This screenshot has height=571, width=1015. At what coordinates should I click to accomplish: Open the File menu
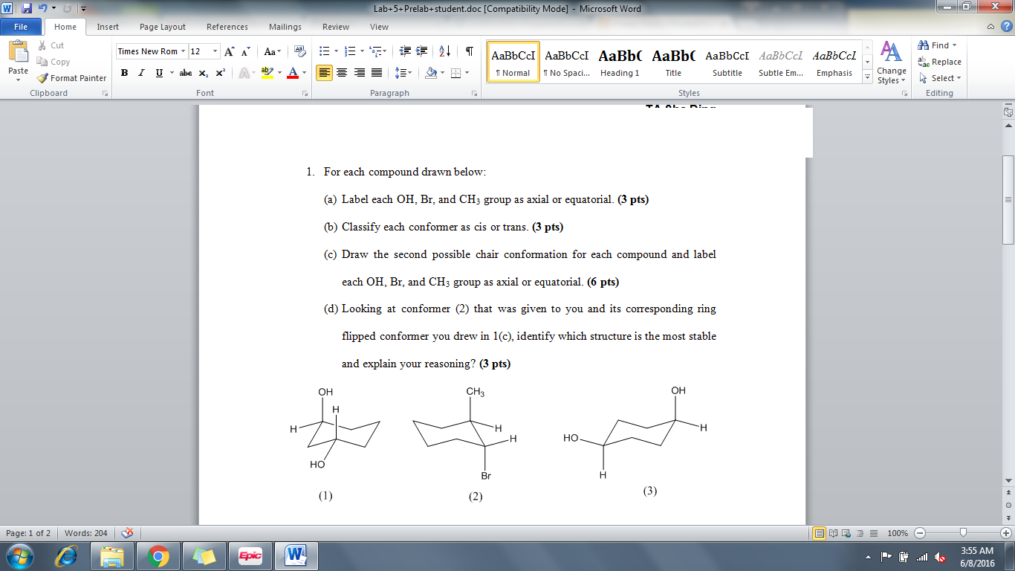(21, 26)
